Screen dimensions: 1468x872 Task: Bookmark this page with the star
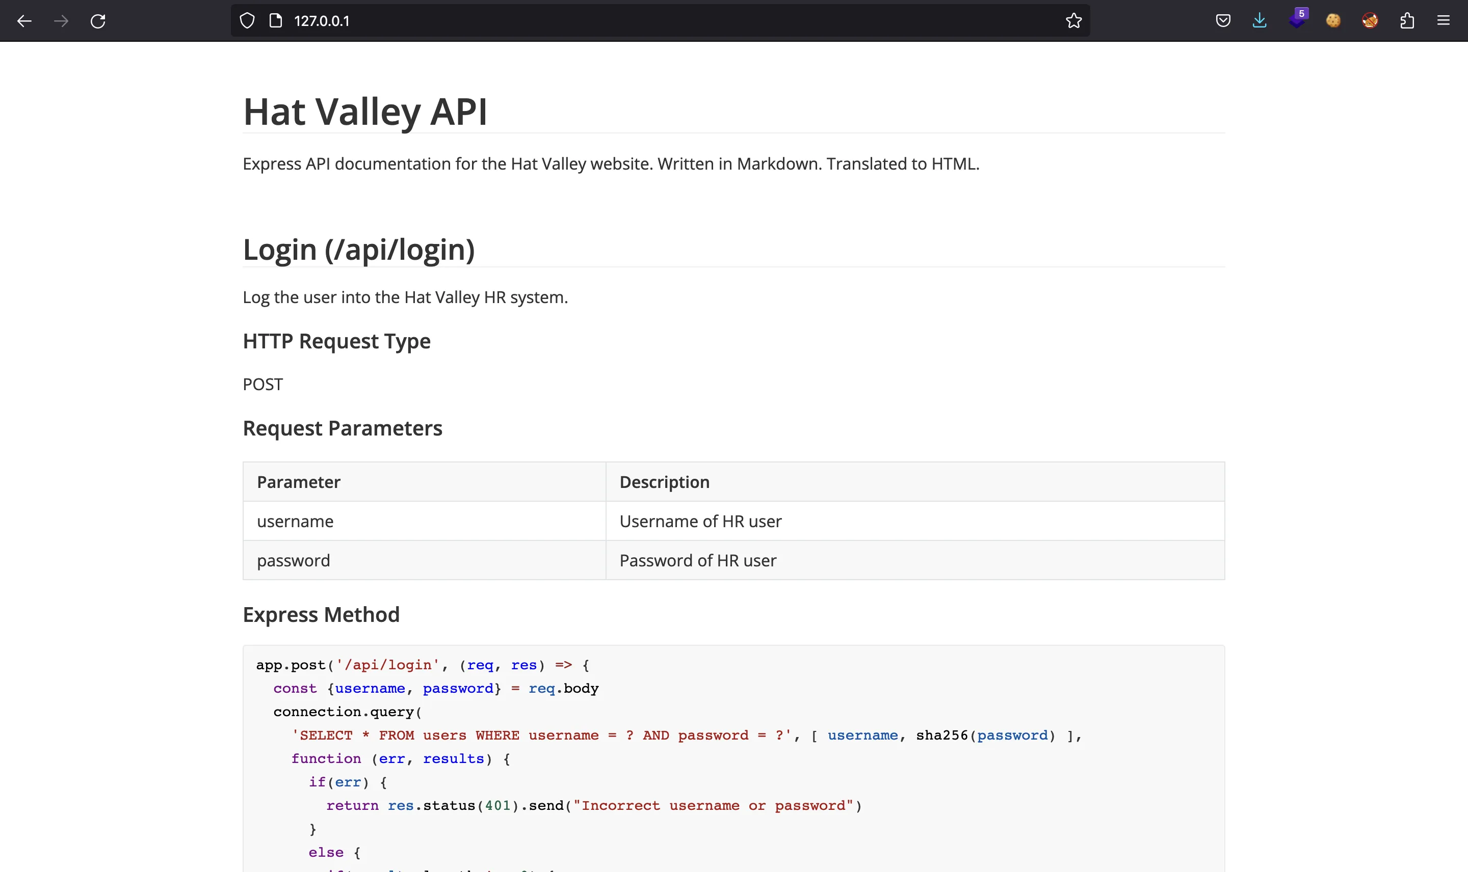[1073, 21]
